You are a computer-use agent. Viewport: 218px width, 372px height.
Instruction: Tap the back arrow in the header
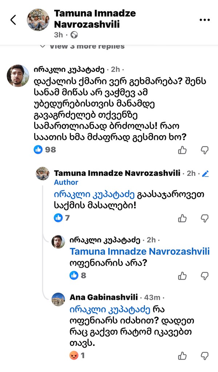13,20
